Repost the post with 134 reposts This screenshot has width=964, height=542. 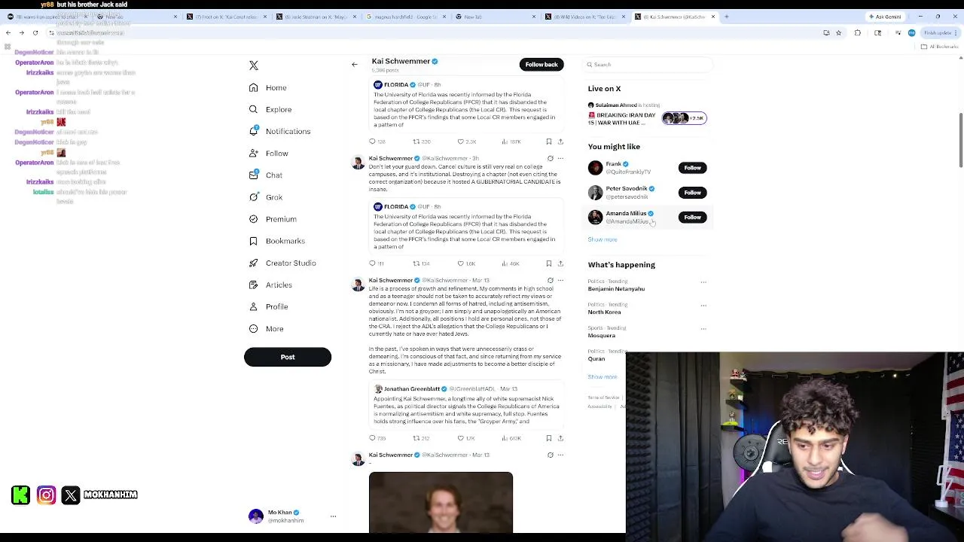coord(422,263)
